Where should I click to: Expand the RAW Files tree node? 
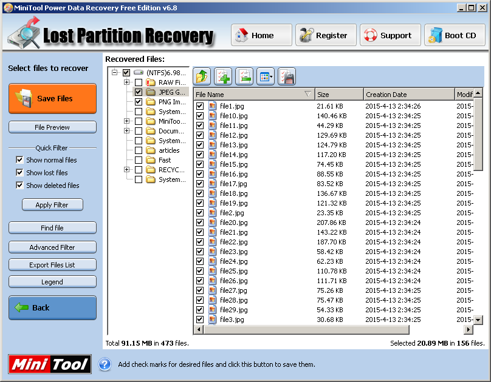[x=127, y=82]
